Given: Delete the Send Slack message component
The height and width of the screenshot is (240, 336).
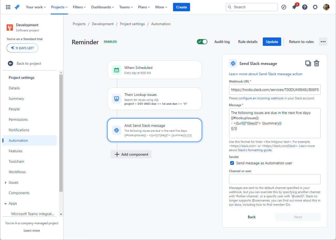Looking at the screenshot, I should coord(317,63).
